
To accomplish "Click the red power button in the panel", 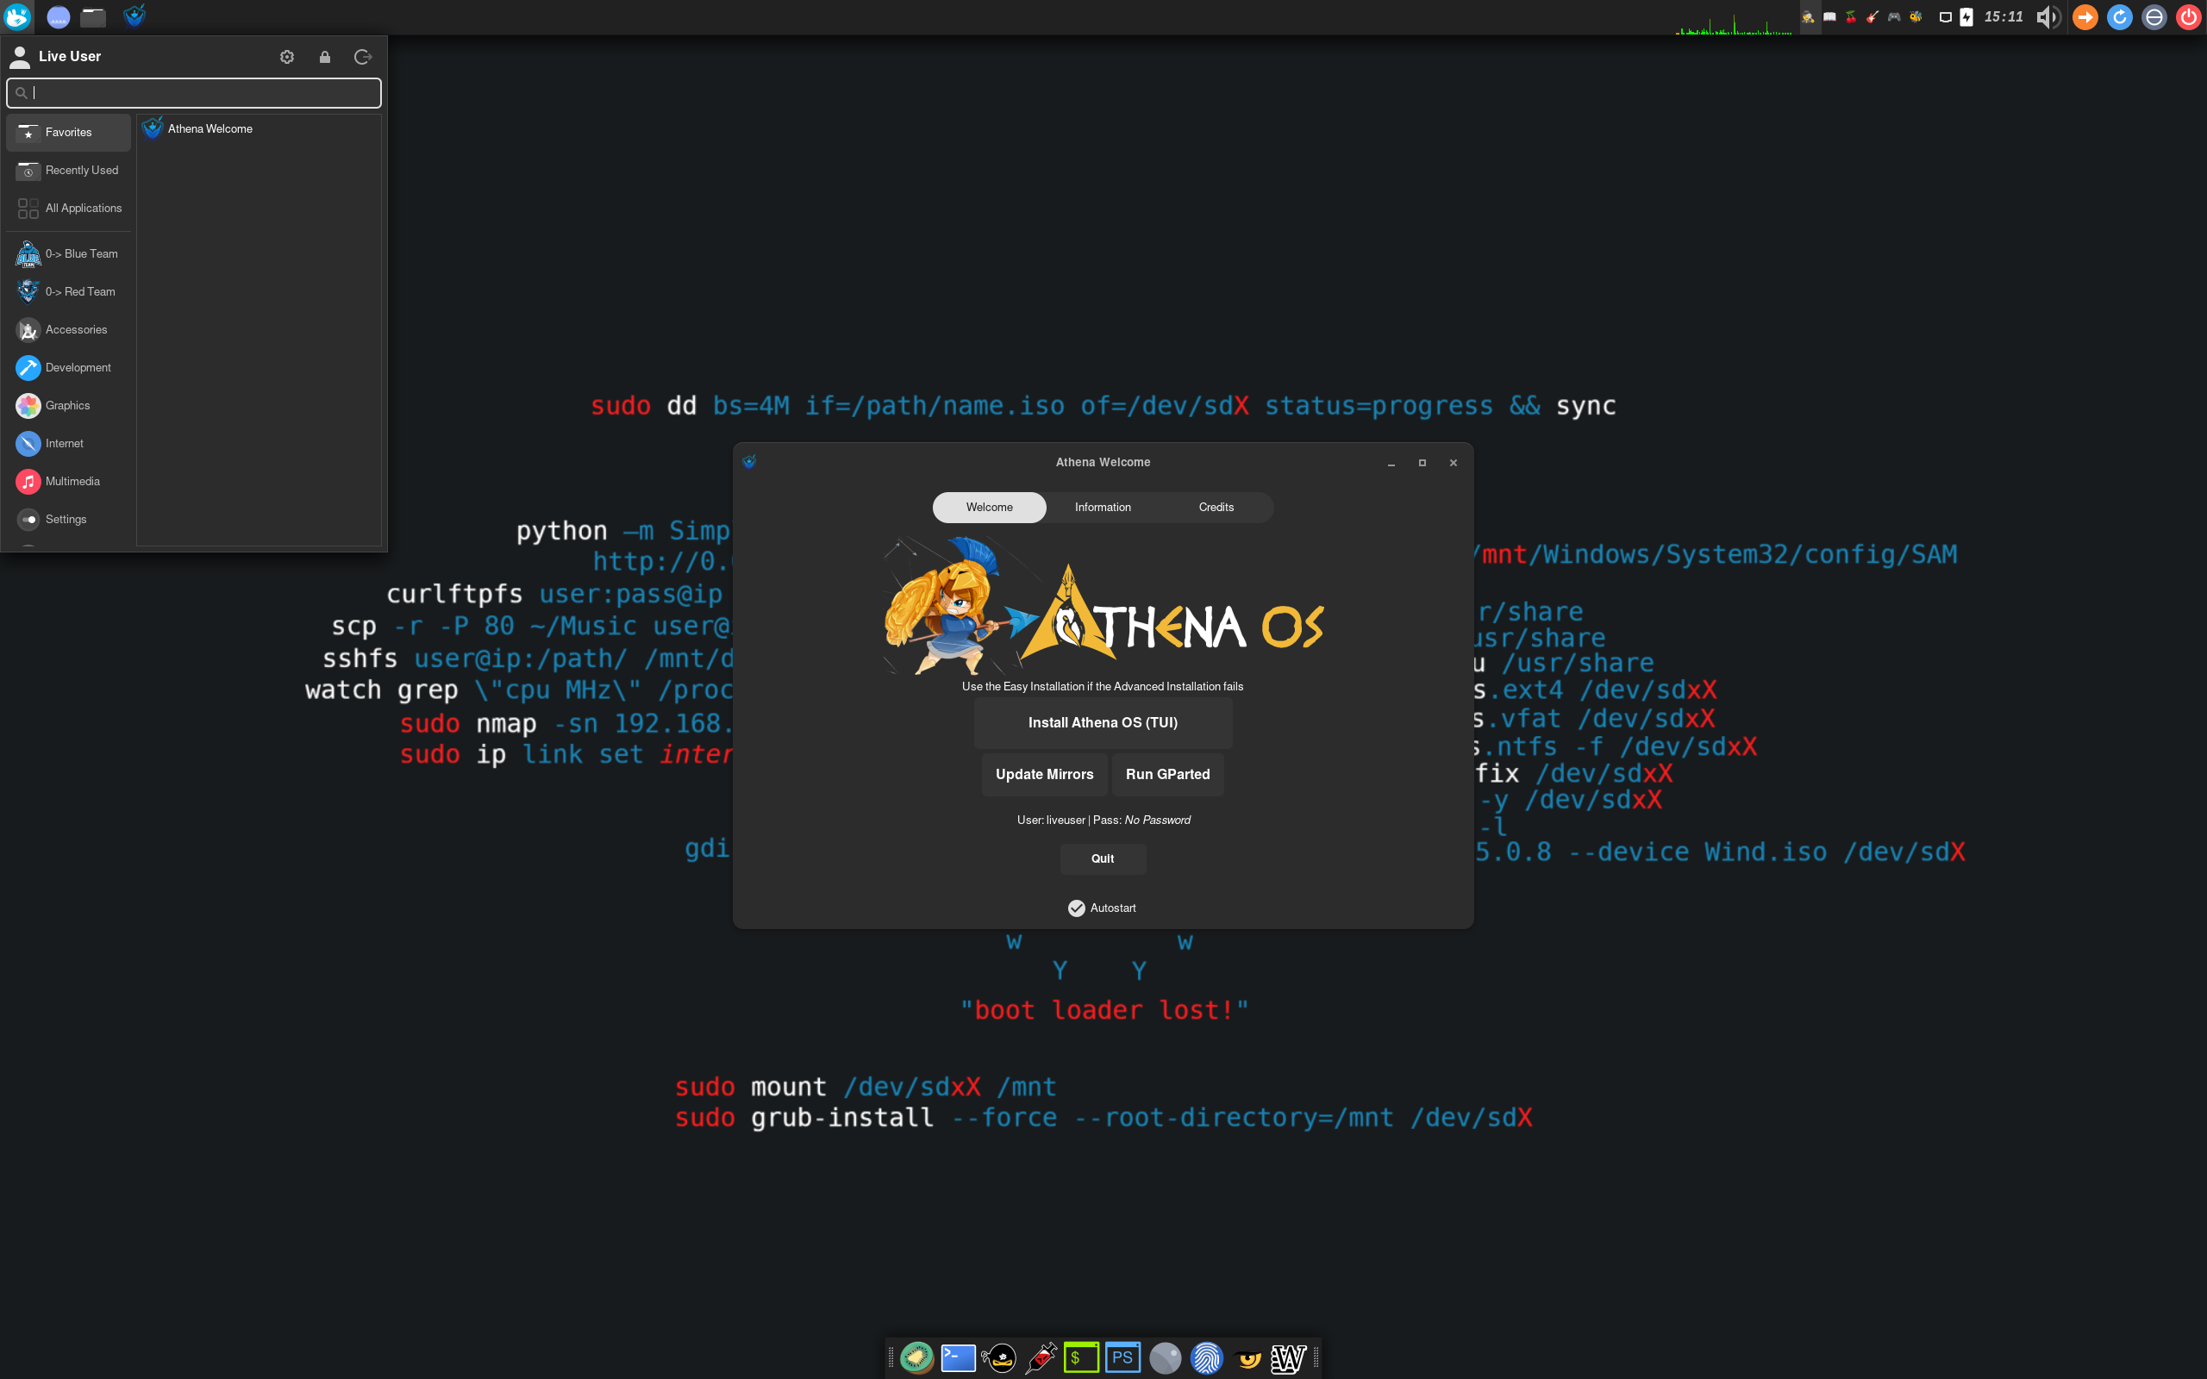I will 2189,17.
